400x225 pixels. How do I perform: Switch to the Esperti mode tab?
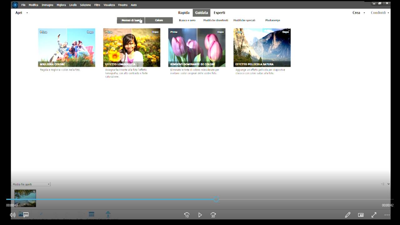(x=219, y=13)
